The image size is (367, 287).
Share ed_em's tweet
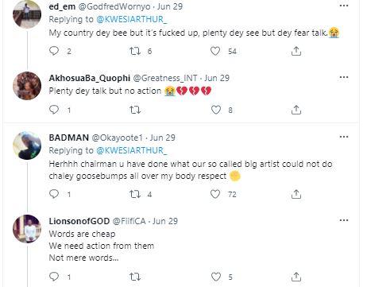pyautogui.click(x=296, y=51)
